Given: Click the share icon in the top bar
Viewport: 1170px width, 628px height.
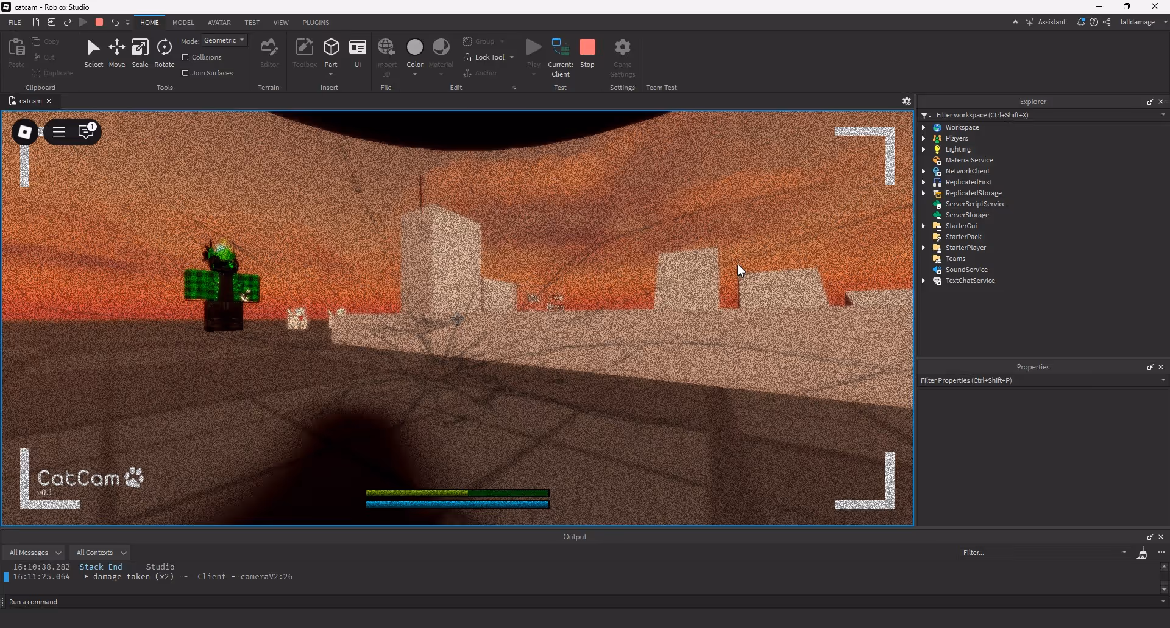Looking at the screenshot, I should click(1107, 22).
